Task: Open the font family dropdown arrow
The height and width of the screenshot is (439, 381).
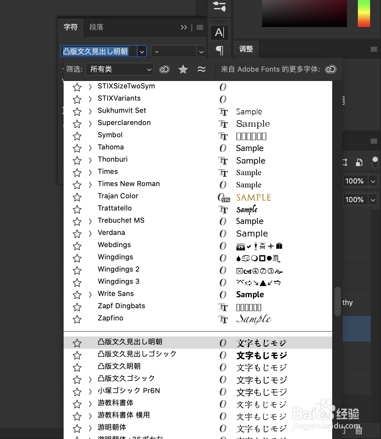Action: pos(142,51)
